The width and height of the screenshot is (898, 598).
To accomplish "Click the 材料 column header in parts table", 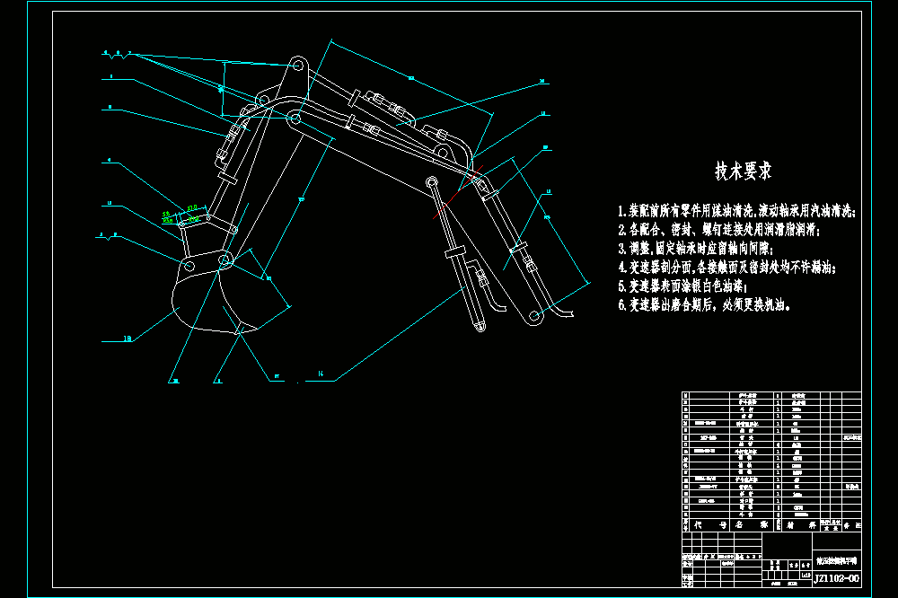I will (801, 524).
